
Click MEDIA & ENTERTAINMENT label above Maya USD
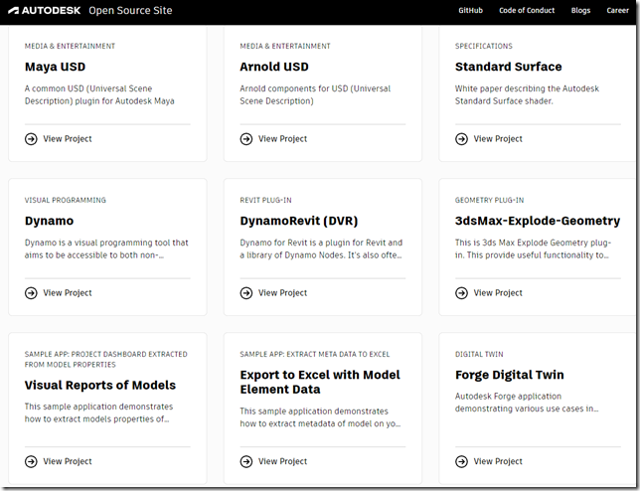pyautogui.click(x=70, y=46)
